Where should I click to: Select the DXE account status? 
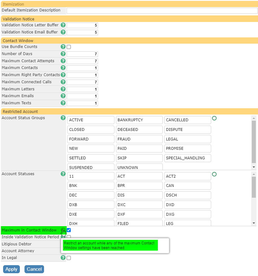[91, 214]
